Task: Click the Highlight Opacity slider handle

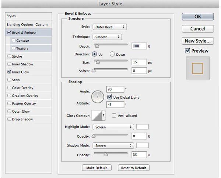Action: click(x=94, y=136)
